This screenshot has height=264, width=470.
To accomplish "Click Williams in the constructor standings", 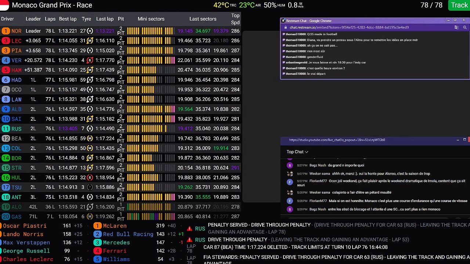I will [116, 259].
